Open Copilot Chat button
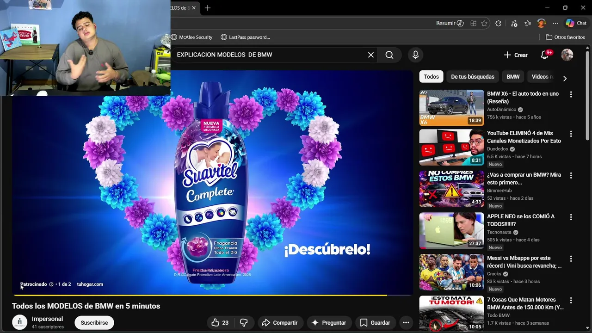The image size is (592, 333). tap(576, 23)
